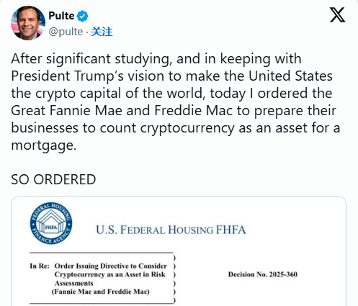Click the Decision No. 2025-360 text
The width and height of the screenshot is (358, 306).
pos(263,274)
